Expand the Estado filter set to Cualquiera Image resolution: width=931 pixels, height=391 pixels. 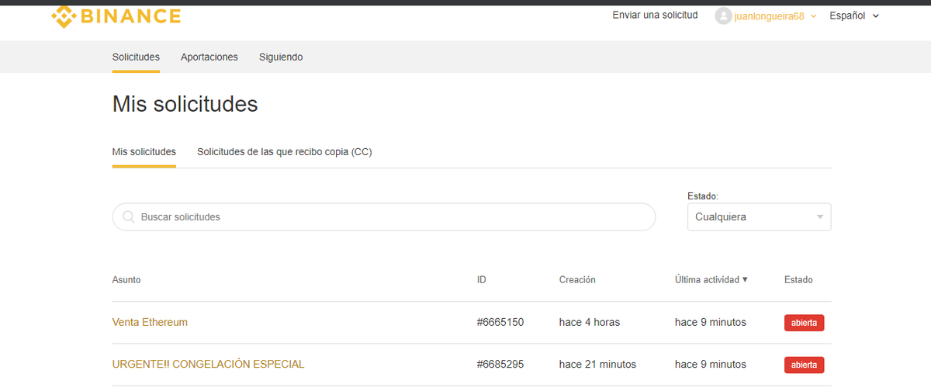759,217
